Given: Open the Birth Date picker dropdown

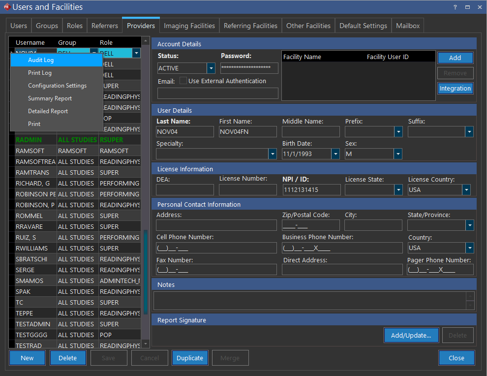Looking at the screenshot, I should click(335, 154).
